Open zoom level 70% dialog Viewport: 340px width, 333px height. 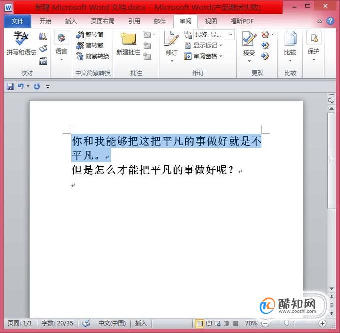[251, 323]
